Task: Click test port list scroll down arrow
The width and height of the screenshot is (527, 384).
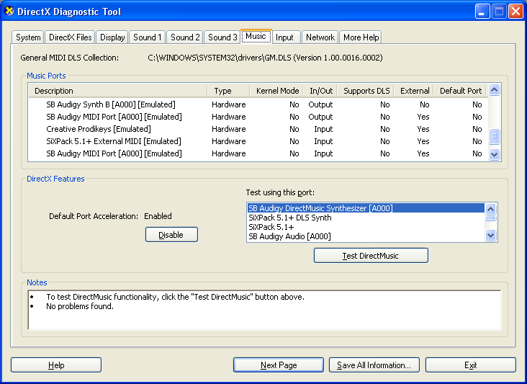Action: click(490, 235)
